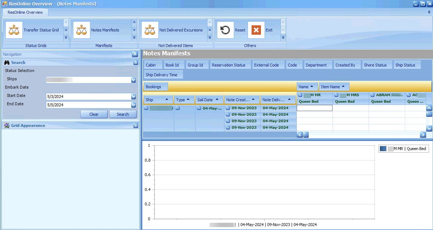Click the Shore Status field header
433x230 pixels.
(x=377, y=65)
